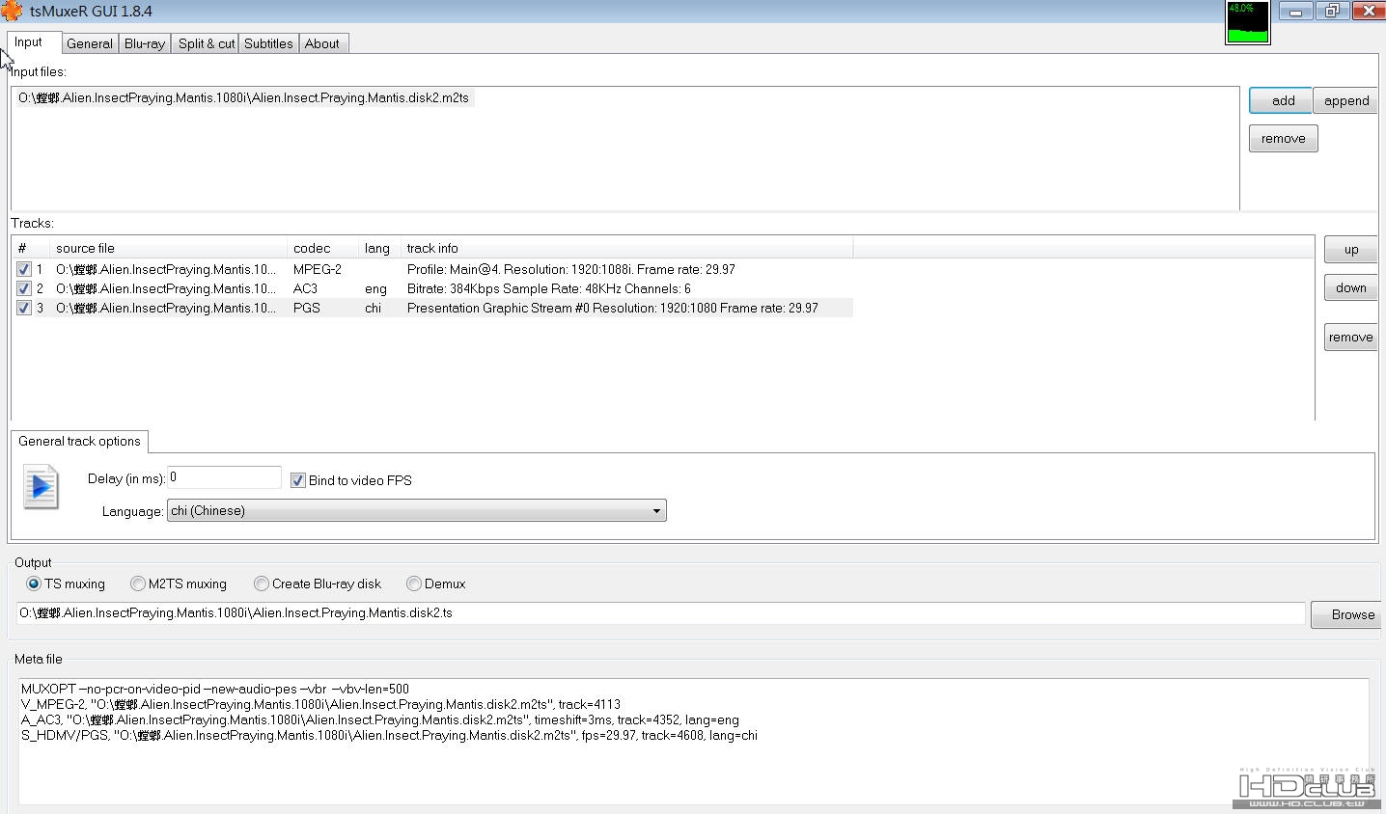Click the S_HDMV/PGS line in meta file

coord(389,735)
